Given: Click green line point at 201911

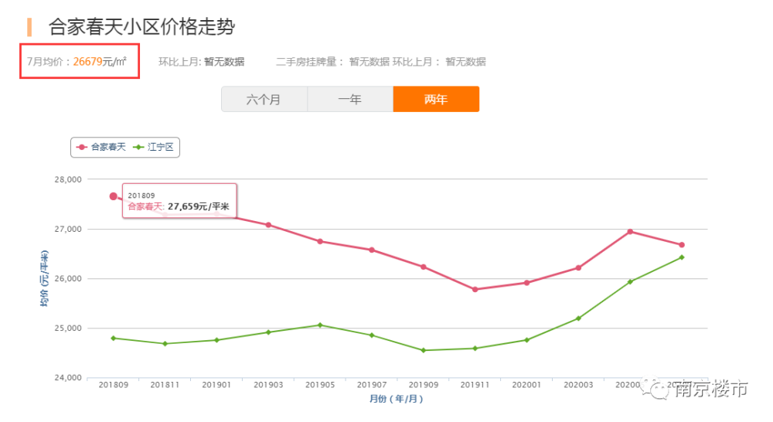Looking at the screenshot, I should [475, 349].
